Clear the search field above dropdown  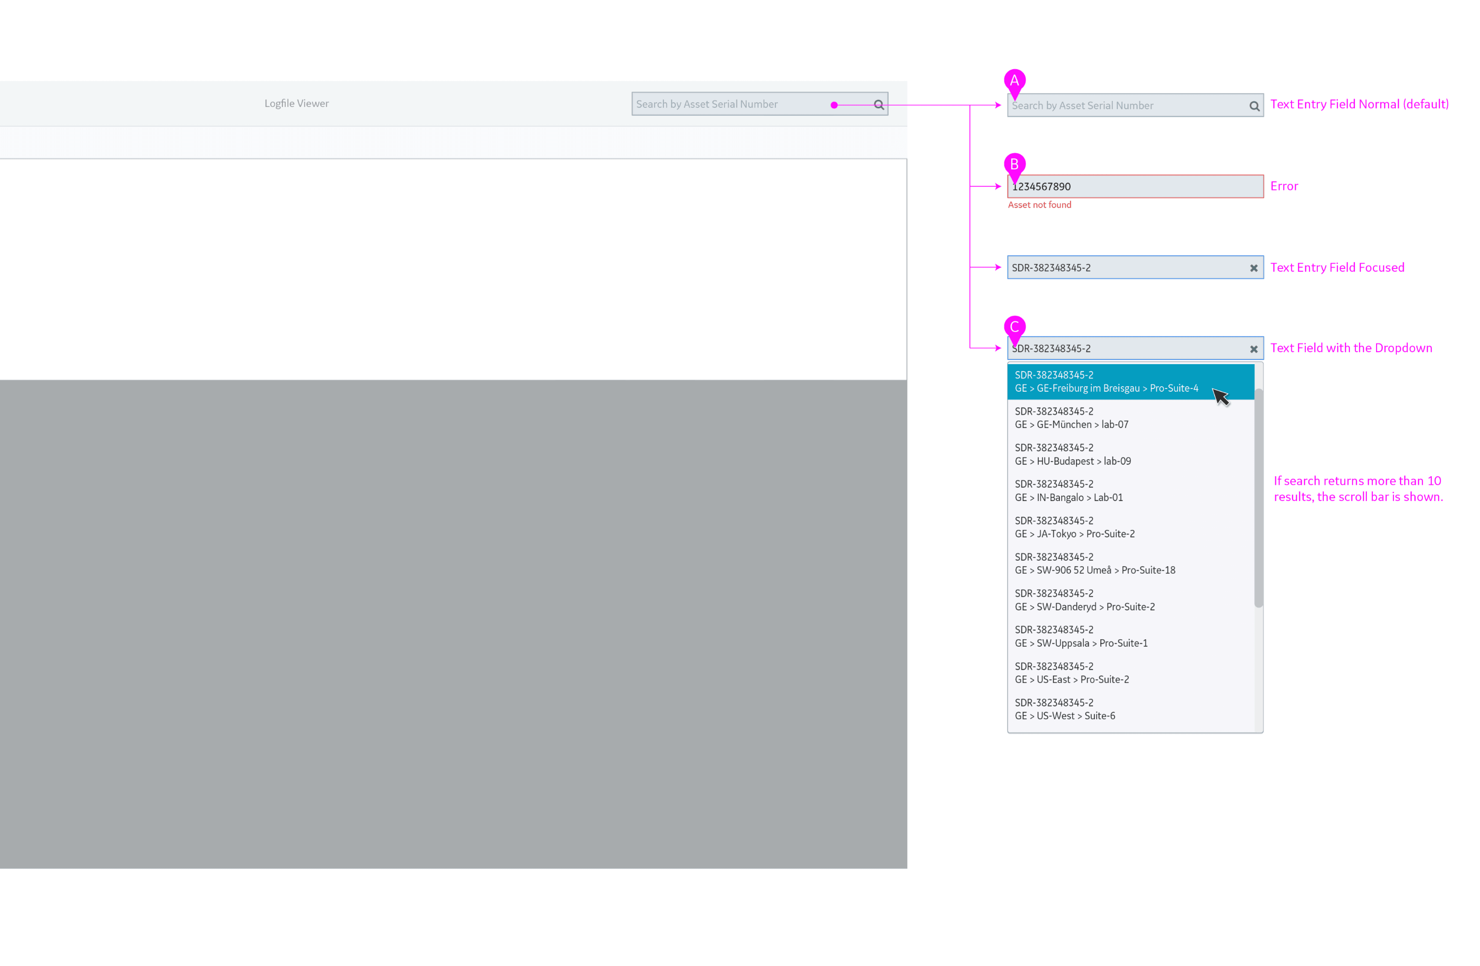pos(1254,349)
